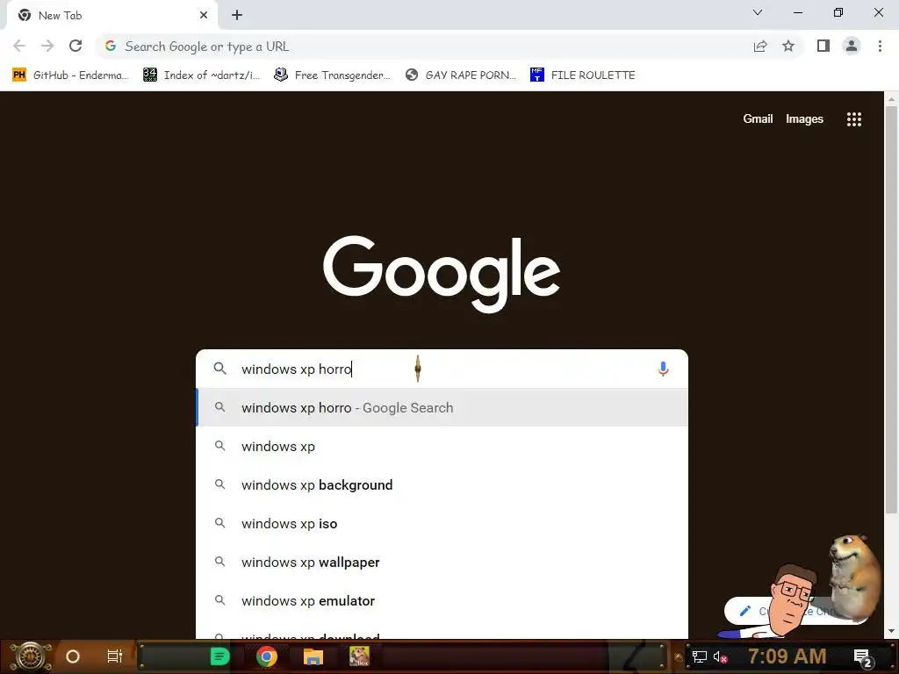The height and width of the screenshot is (674, 899).
Task: Open the Index of ~dartz bookmark
Action: 201,75
